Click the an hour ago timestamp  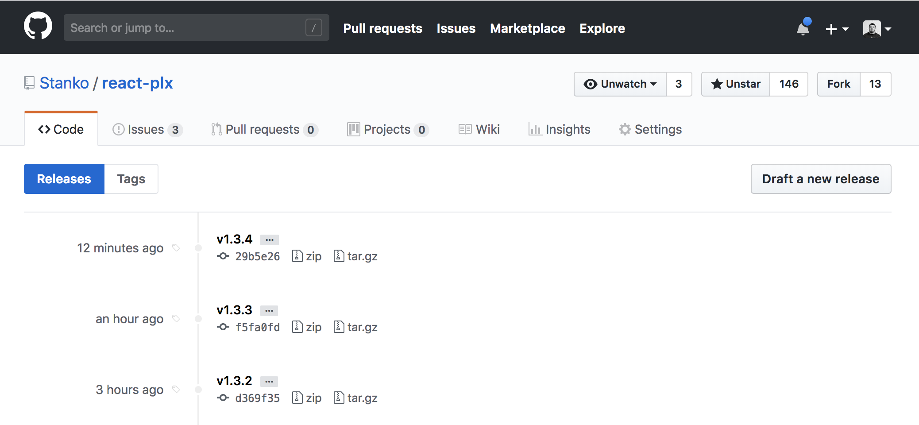tap(130, 319)
